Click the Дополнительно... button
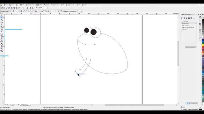This screenshot has width=204, height=114. coord(191,47)
